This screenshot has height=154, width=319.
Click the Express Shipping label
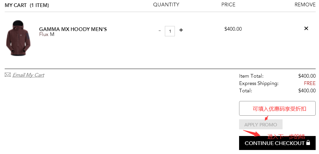click(x=258, y=83)
